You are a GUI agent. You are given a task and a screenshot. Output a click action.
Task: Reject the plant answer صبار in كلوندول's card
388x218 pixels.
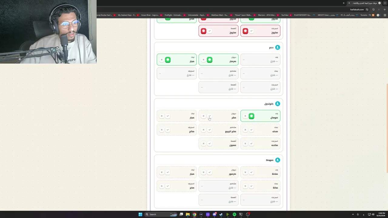162,116
